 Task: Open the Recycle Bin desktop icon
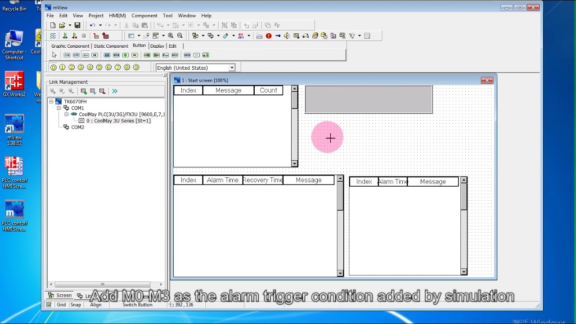tap(14, 6)
